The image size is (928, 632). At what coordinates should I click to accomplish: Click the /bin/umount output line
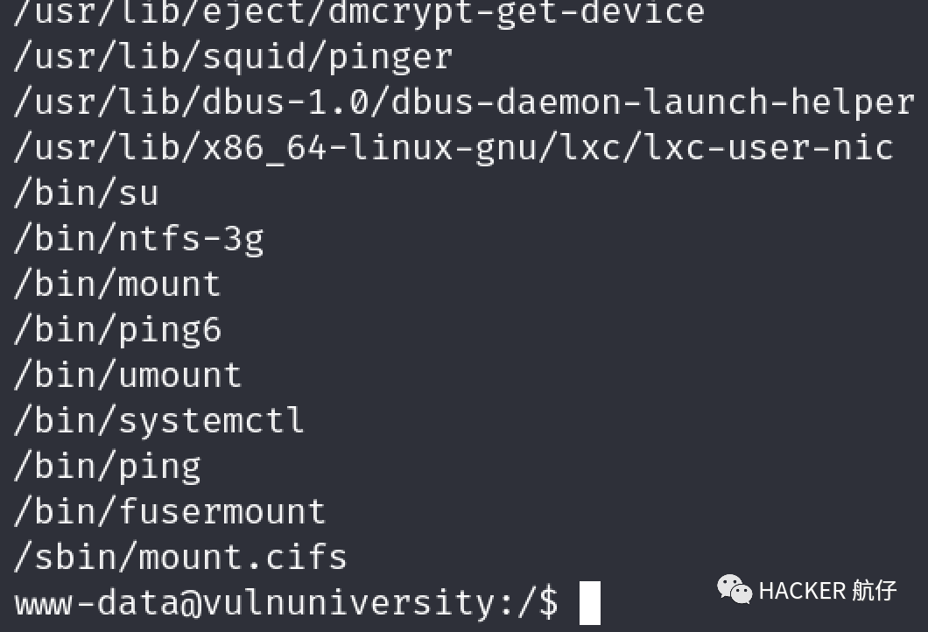pos(127,376)
